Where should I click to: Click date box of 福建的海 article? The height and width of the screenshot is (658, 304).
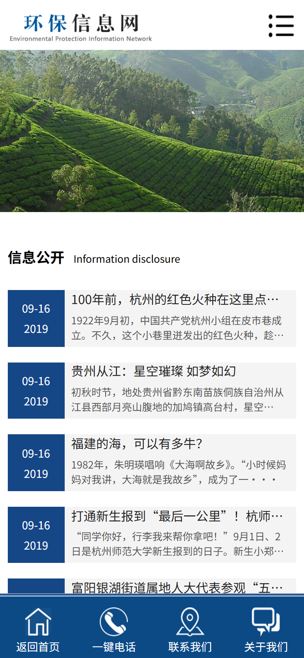[36, 463]
